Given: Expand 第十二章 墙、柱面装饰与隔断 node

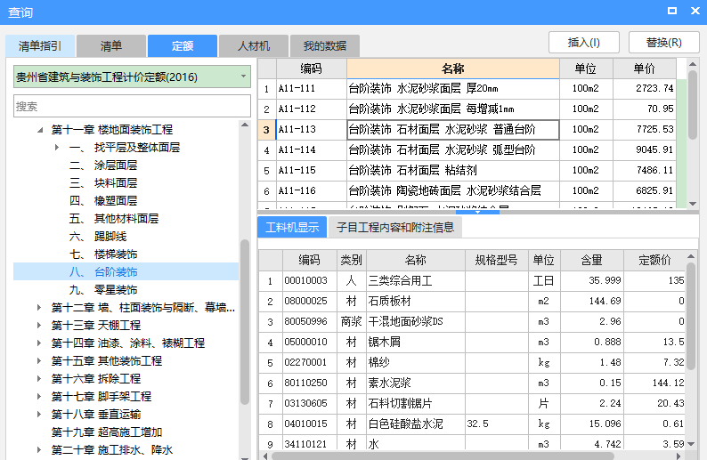Looking at the screenshot, I should point(39,308).
